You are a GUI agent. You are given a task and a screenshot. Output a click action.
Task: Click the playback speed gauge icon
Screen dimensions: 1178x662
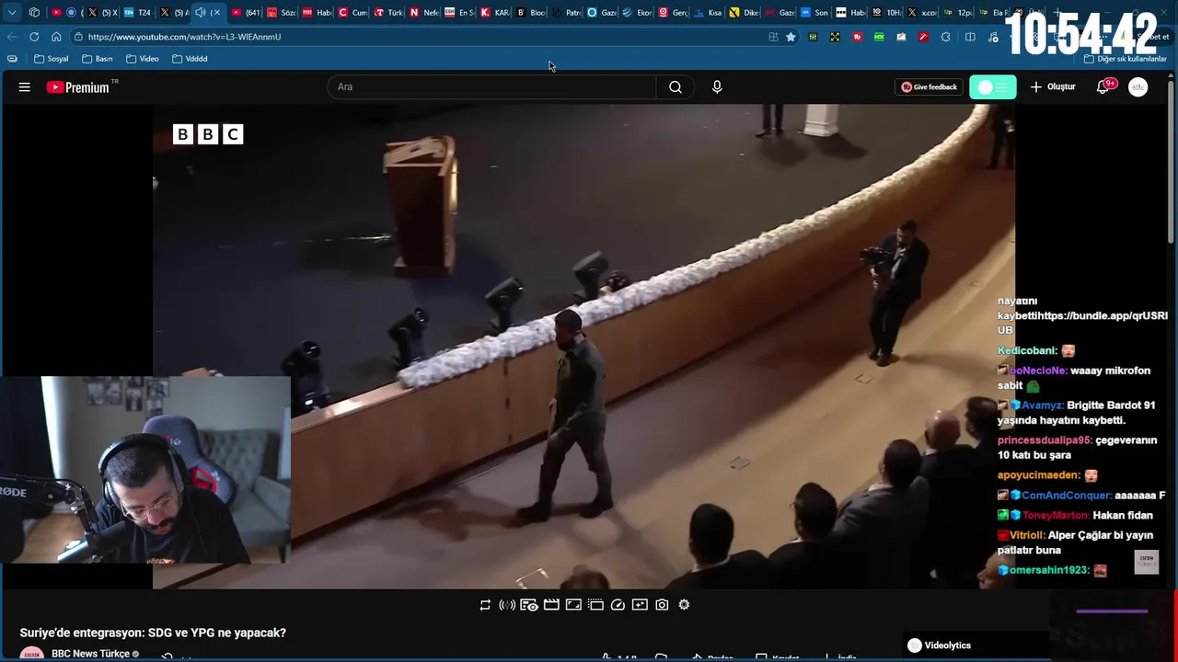click(x=618, y=604)
